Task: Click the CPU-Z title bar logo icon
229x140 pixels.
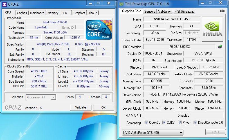Action: click(x=5, y=4)
